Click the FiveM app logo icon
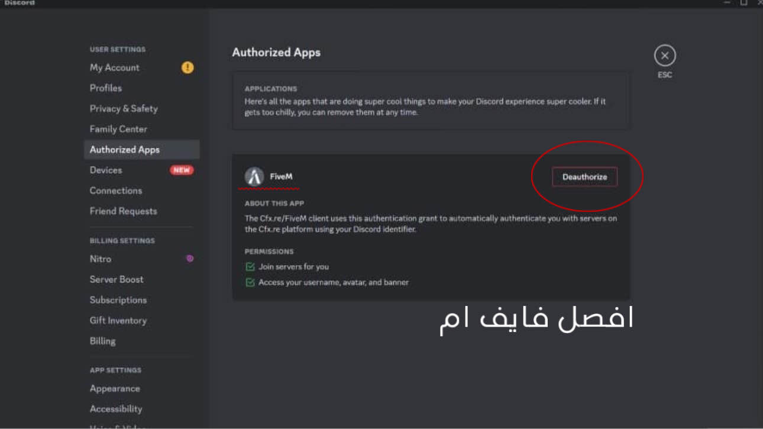Viewport: 763px width, 429px height. click(x=254, y=176)
